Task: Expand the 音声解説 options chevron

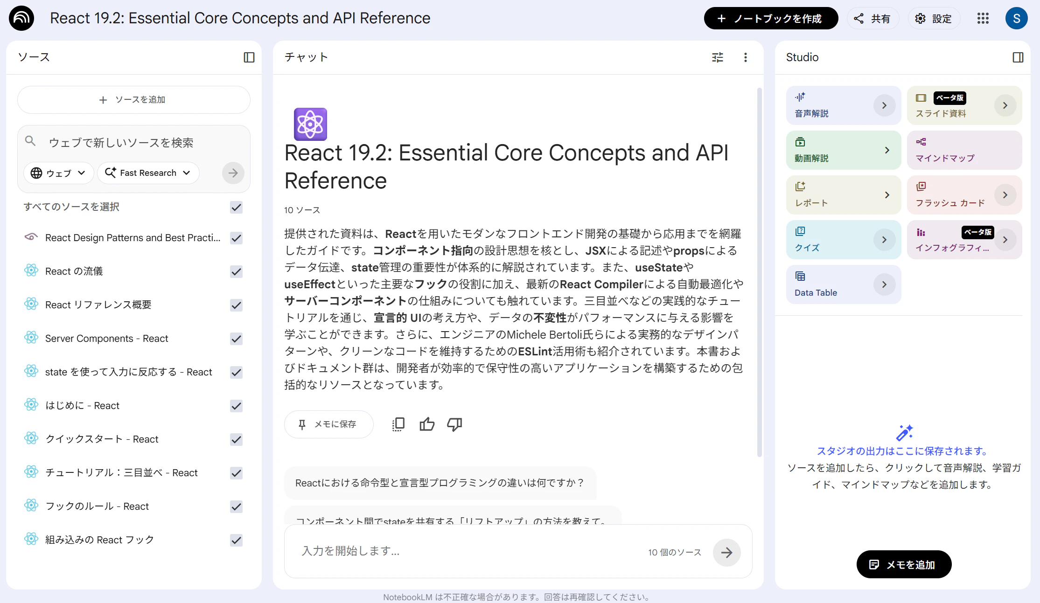Action: (884, 105)
